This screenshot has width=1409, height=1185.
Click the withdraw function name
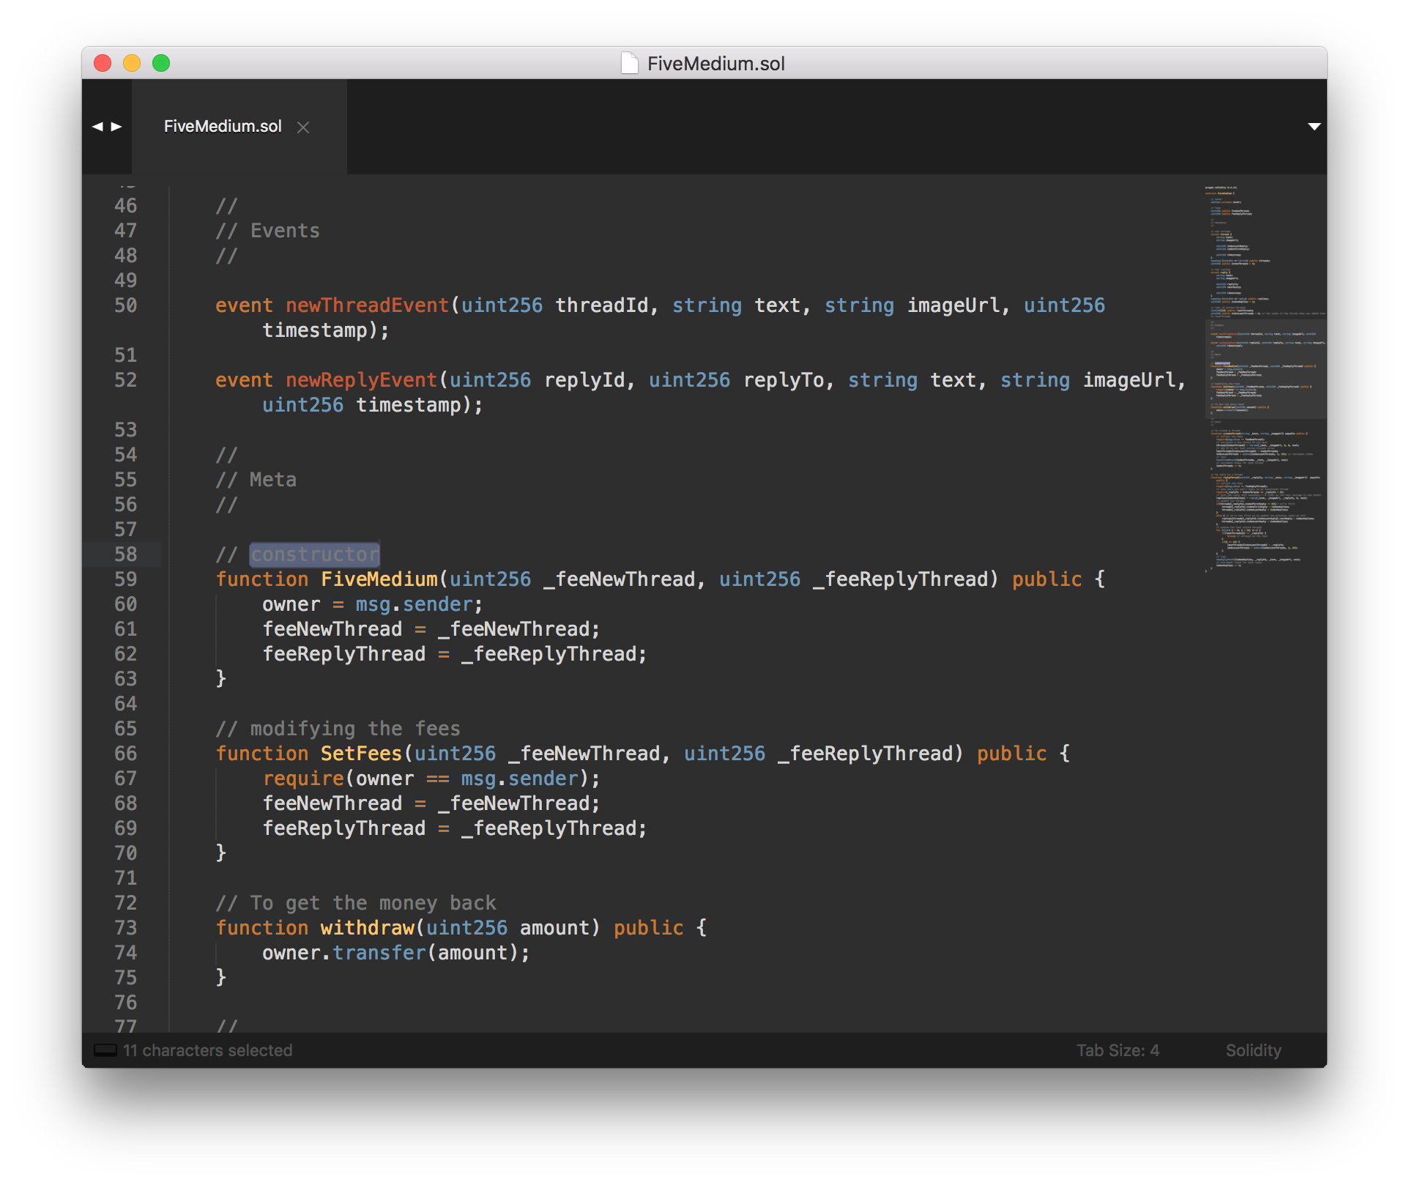(367, 928)
